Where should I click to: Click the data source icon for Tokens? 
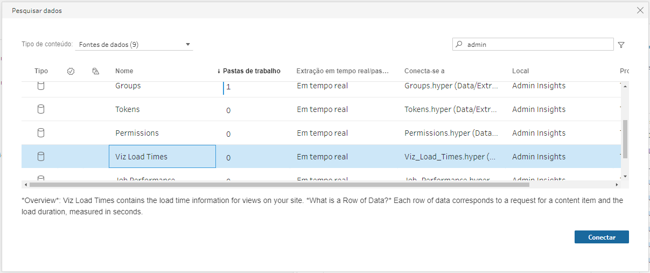tap(40, 109)
